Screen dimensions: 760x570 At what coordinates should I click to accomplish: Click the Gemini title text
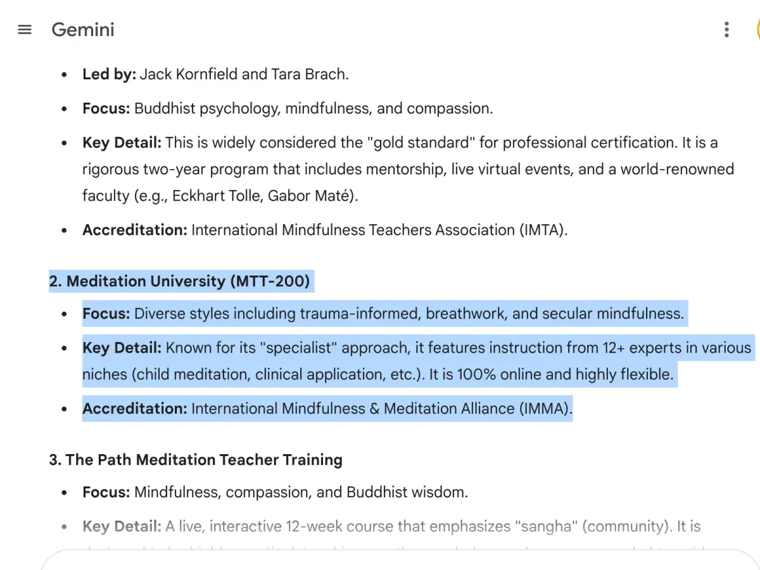click(83, 30)
